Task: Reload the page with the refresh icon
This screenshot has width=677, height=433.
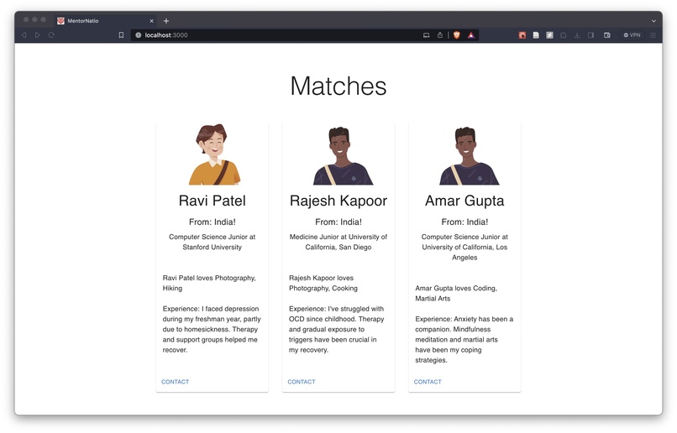Action: pos(51,35)
